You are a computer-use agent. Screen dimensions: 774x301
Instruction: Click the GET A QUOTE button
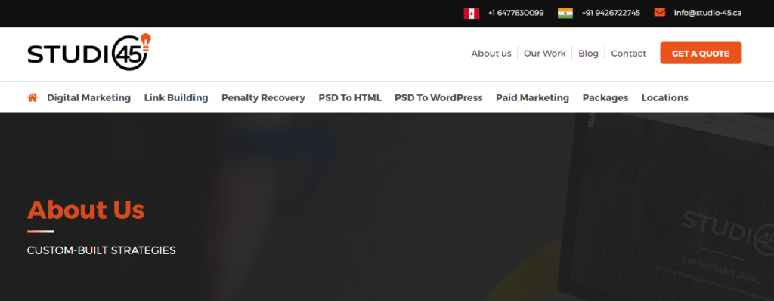(x=701, y=54)
